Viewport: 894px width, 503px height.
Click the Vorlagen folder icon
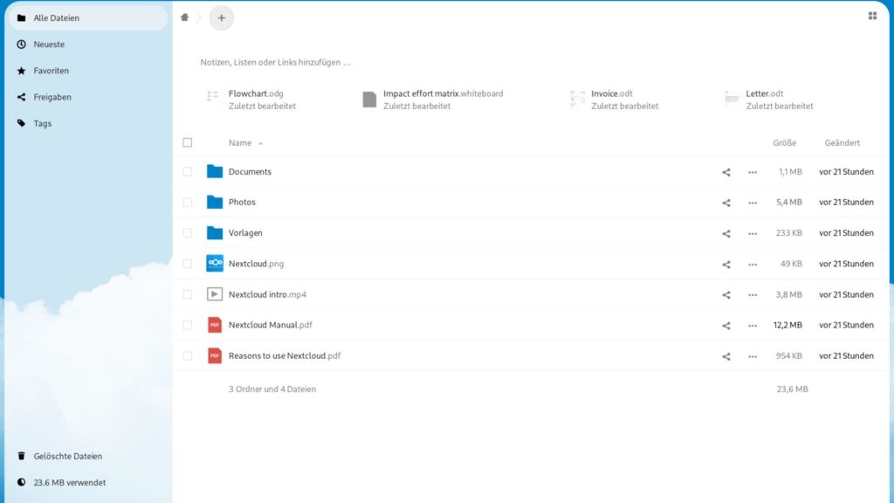215,232
